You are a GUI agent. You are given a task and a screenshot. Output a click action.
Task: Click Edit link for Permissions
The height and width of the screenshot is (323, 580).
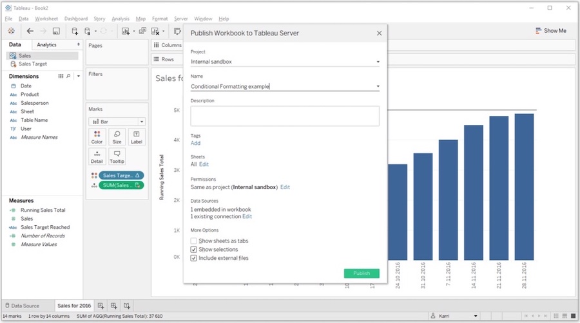click(285, 187)
